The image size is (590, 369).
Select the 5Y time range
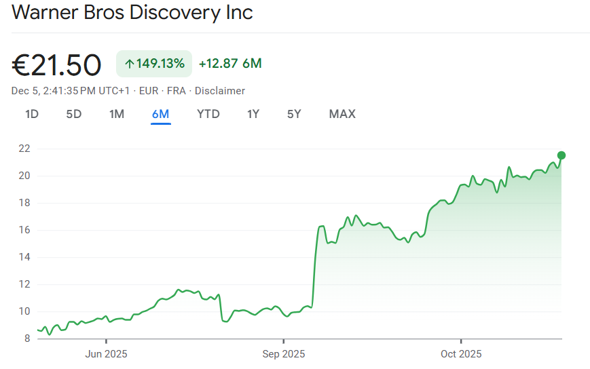pos(294,114)
